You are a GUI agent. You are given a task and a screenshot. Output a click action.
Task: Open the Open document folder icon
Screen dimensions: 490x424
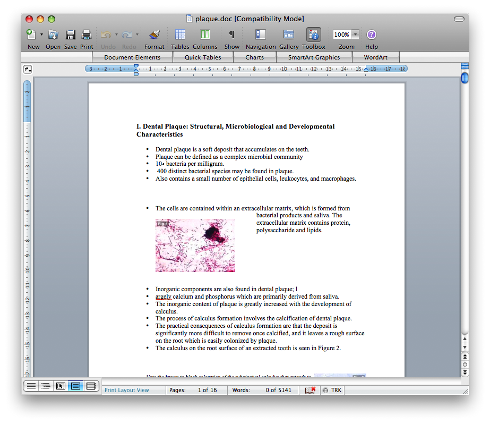pyautogui.click(x=53, y=35)
